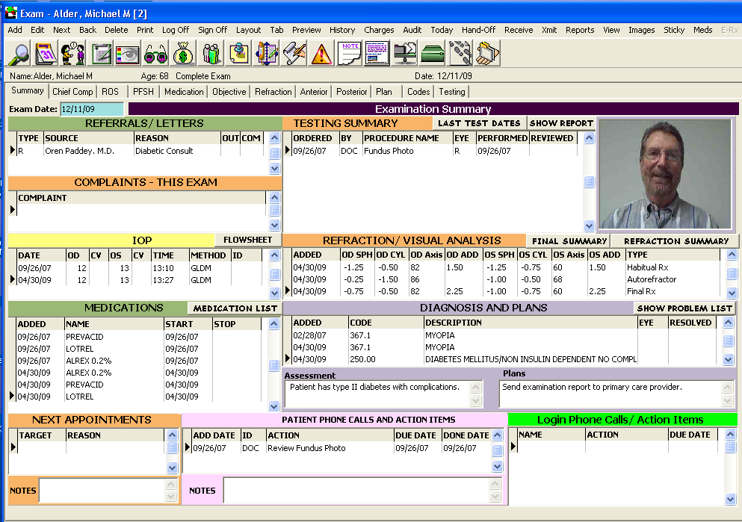Click the SHOW REPORT button
The image size is (742, 522).
click(561, 123)
